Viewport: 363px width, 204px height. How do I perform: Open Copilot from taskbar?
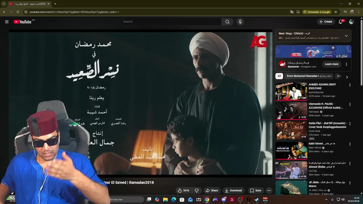coord(157,199)
